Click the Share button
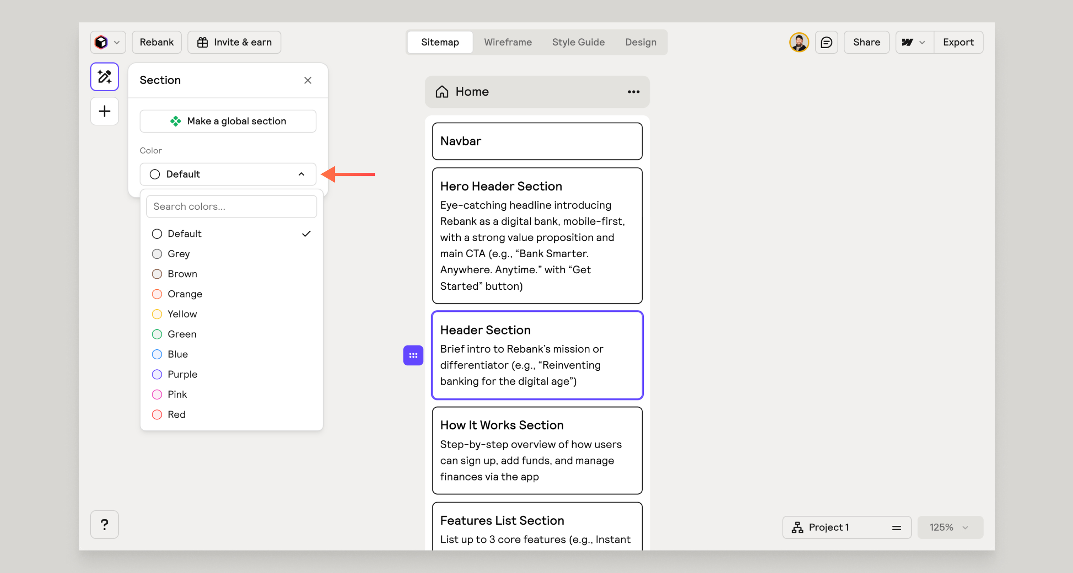This screenshot has width=1073, height=573. (866, 43)
